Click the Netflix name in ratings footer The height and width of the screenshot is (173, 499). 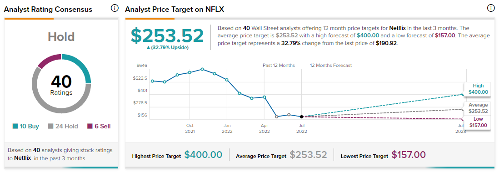23,158
